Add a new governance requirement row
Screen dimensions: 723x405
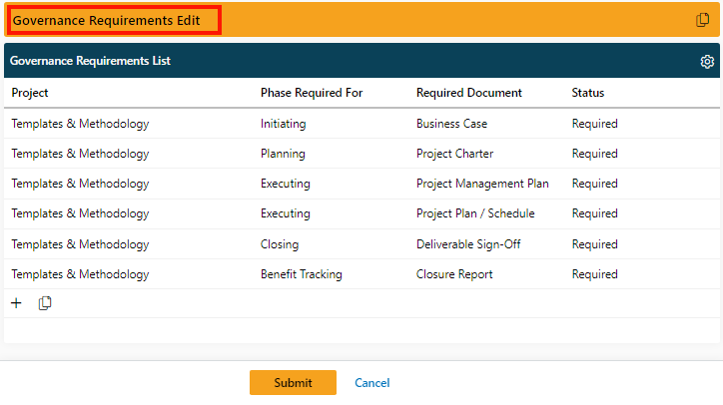coord(16,303)
